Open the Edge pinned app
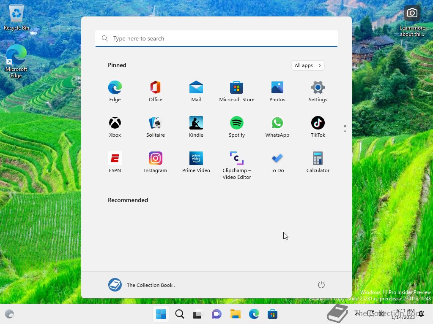 115,92
